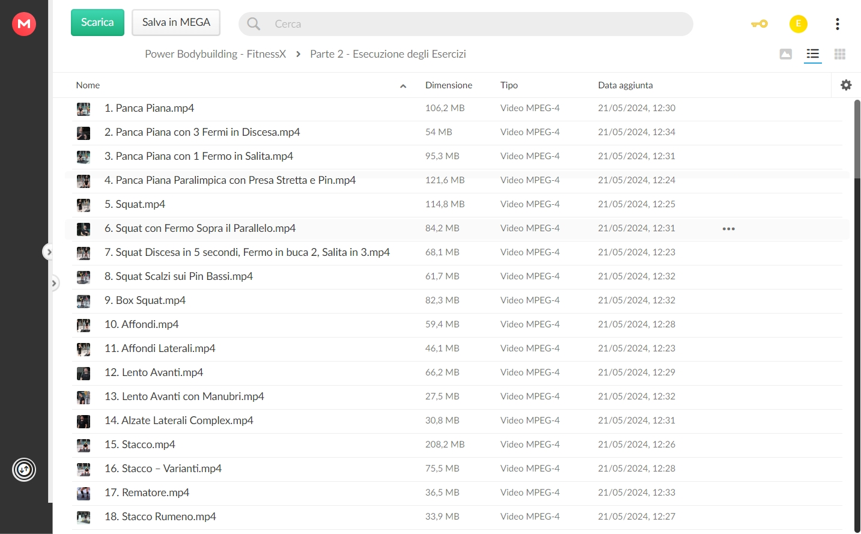
Task: Expand the sidebar with the upper arrow
Action: (x=49, y=252)
